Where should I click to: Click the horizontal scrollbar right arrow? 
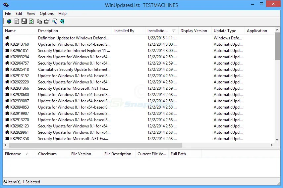click(272, 145)
